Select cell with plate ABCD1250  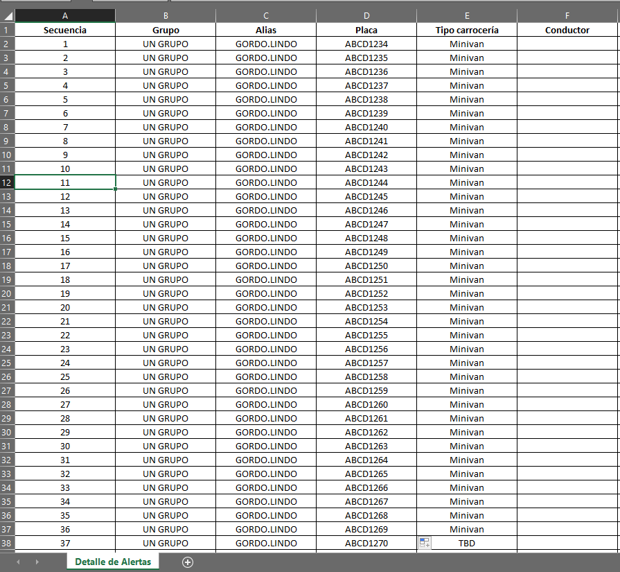tap(366, 266)
